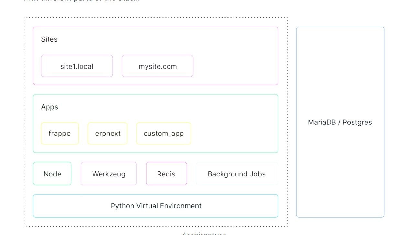Viewport: 414px width, 235px height.
Task: Toggle the site1.local site
Action: tap(77, 66)
